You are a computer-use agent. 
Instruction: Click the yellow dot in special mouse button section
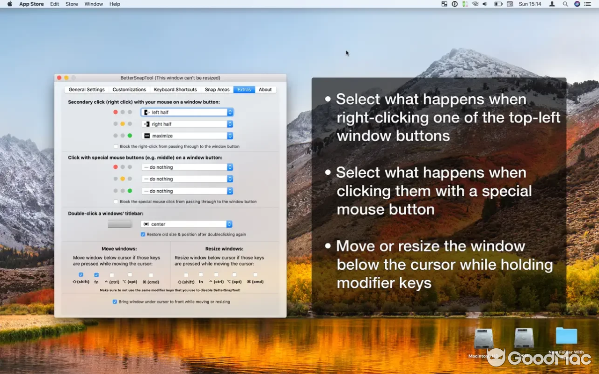pos(123,179)
